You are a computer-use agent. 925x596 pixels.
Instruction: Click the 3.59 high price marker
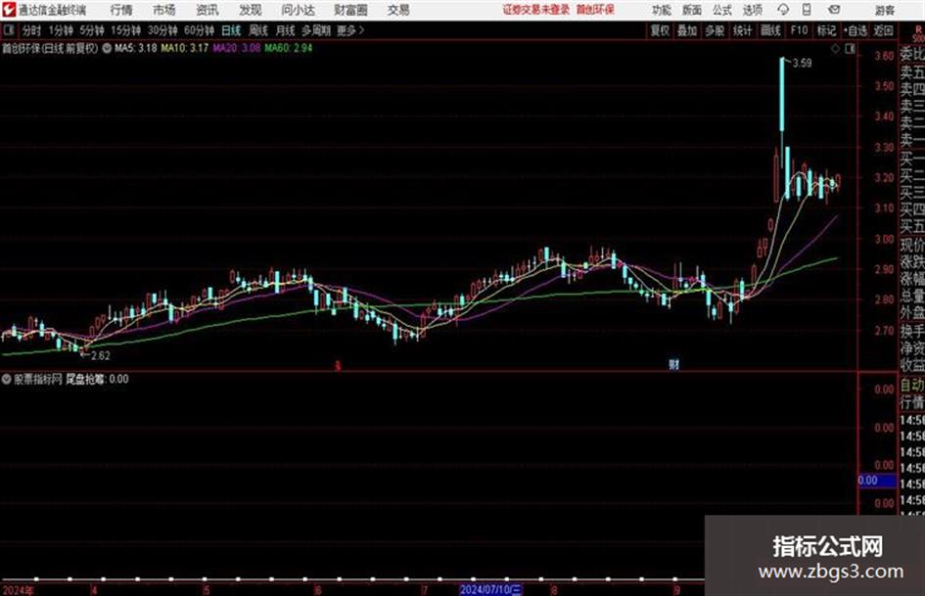pos(803,64)
